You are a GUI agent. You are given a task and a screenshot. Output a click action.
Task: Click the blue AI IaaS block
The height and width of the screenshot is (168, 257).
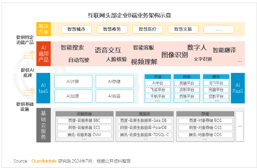[43, 88]
